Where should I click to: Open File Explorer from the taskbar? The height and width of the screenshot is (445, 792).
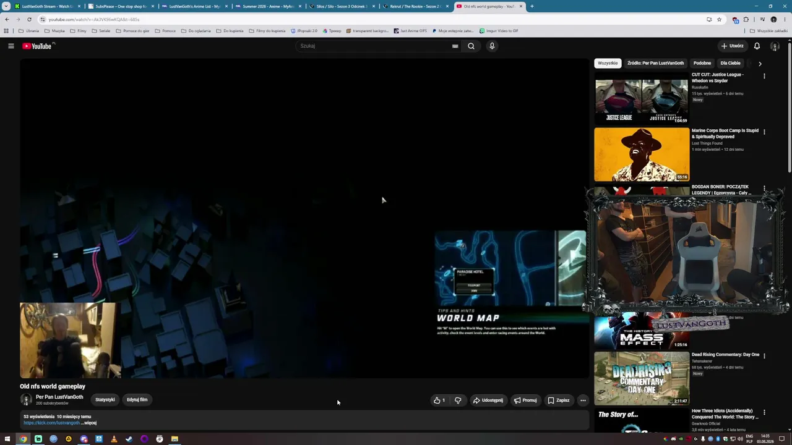coord(174,439)
